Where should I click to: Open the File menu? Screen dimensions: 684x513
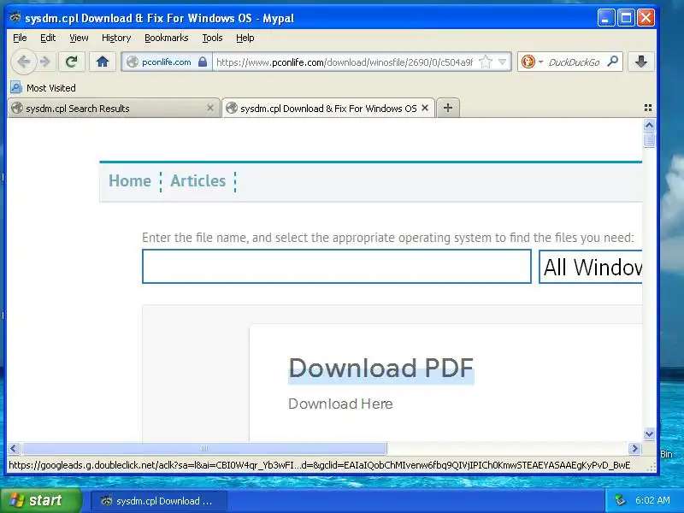20,38
